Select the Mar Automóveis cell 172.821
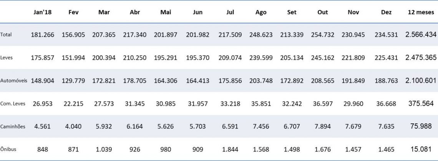The width and height of the screenshot is (438, 161). click(104, 81)
